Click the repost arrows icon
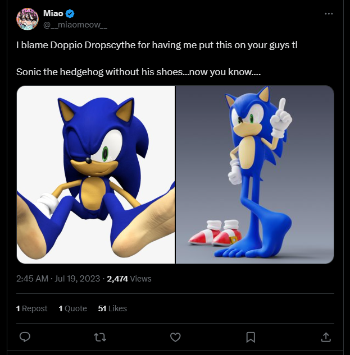The image size is (350, 355). (x=99, y=337)
